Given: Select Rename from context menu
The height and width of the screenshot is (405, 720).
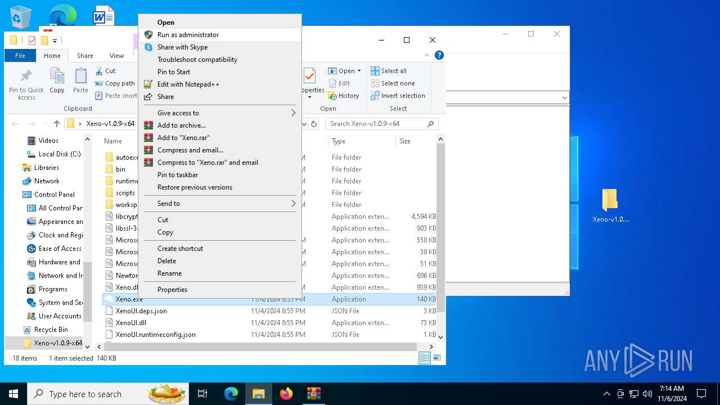Looking at the screenshot, I should (x=220, y=273).
